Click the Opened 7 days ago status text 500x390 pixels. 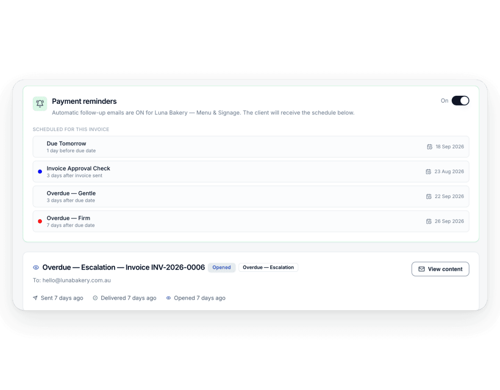[x=200, y=298]
